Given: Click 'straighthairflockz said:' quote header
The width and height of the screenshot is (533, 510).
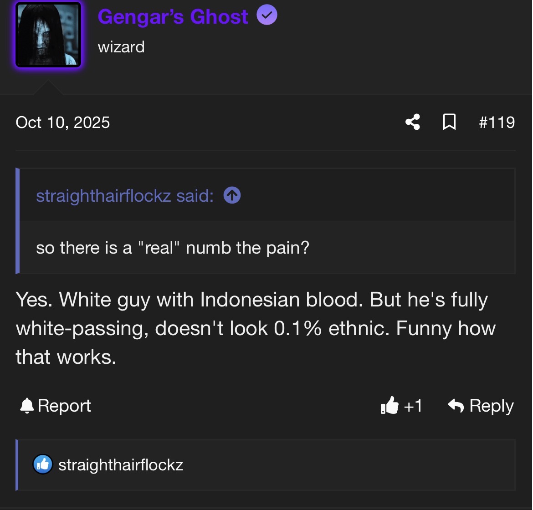Looking at the screenshot, I should click(x=125, y=196).
